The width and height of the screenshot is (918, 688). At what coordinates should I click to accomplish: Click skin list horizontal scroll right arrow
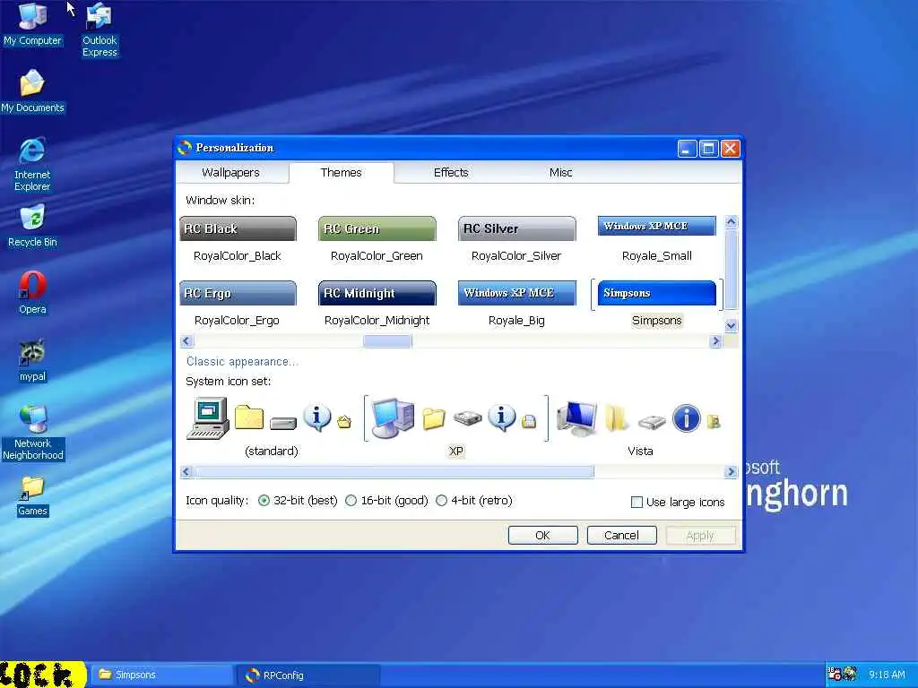(715, 341)
